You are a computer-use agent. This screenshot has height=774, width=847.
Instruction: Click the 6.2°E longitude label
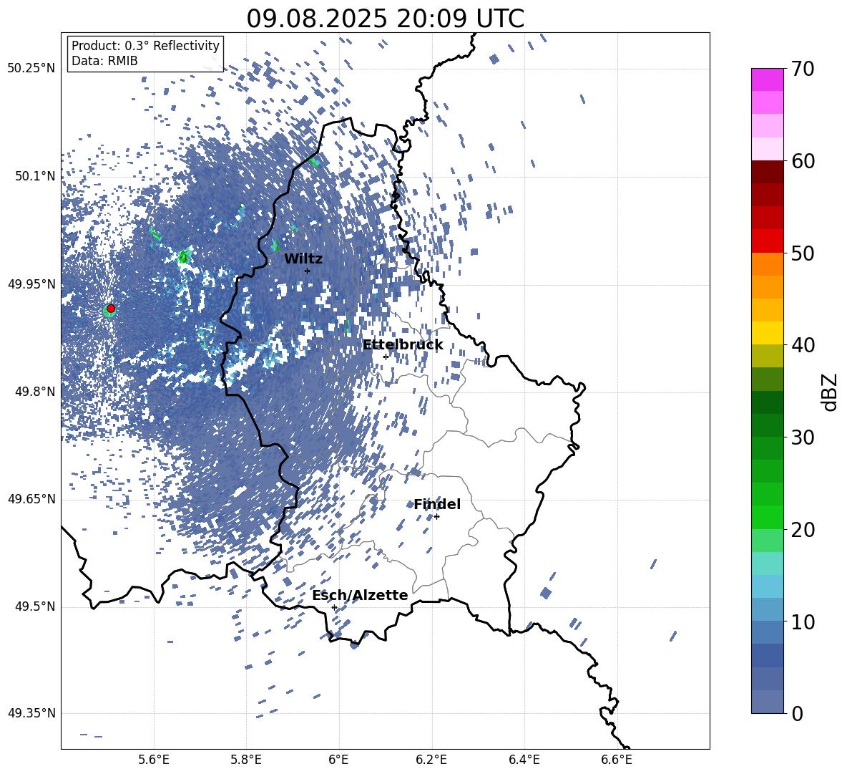431,760
